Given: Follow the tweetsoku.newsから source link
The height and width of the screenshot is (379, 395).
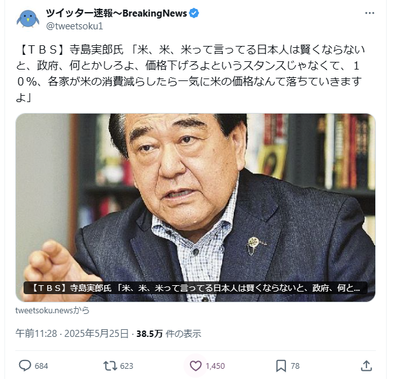Looking at the screenshot, I should pyautogui.click(x=52, y=310).
